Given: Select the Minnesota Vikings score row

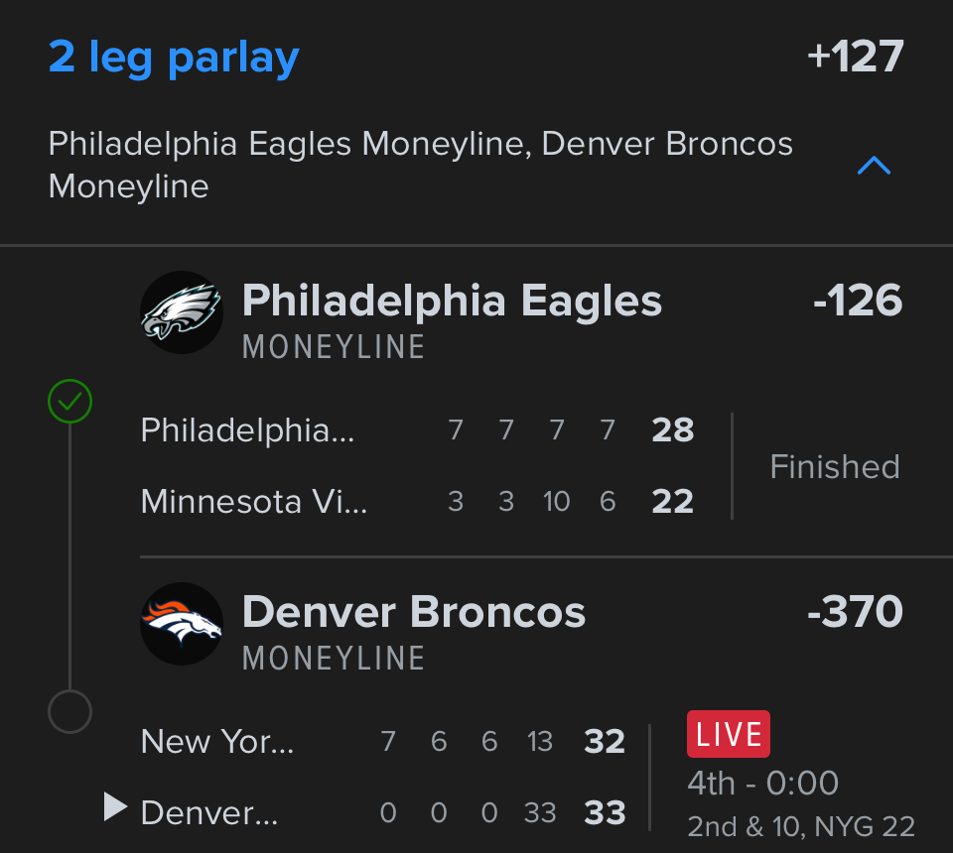Looking at the screenshot, I should tap(417, 502).
